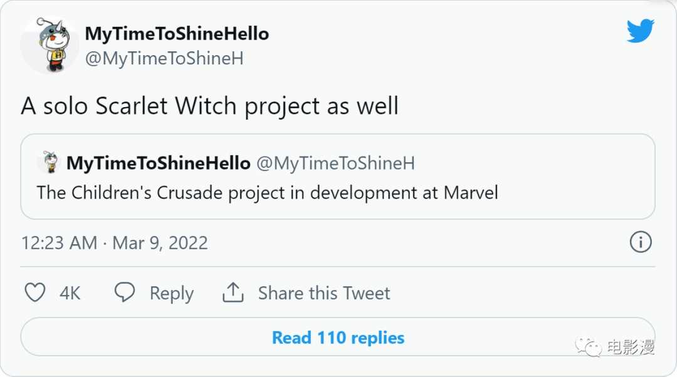677x377 pixels.
Task: Click the WeChat watermark logo
Action: point(589,346)
